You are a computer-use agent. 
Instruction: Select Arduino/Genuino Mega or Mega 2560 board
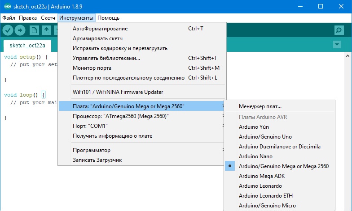coord(279,166)
